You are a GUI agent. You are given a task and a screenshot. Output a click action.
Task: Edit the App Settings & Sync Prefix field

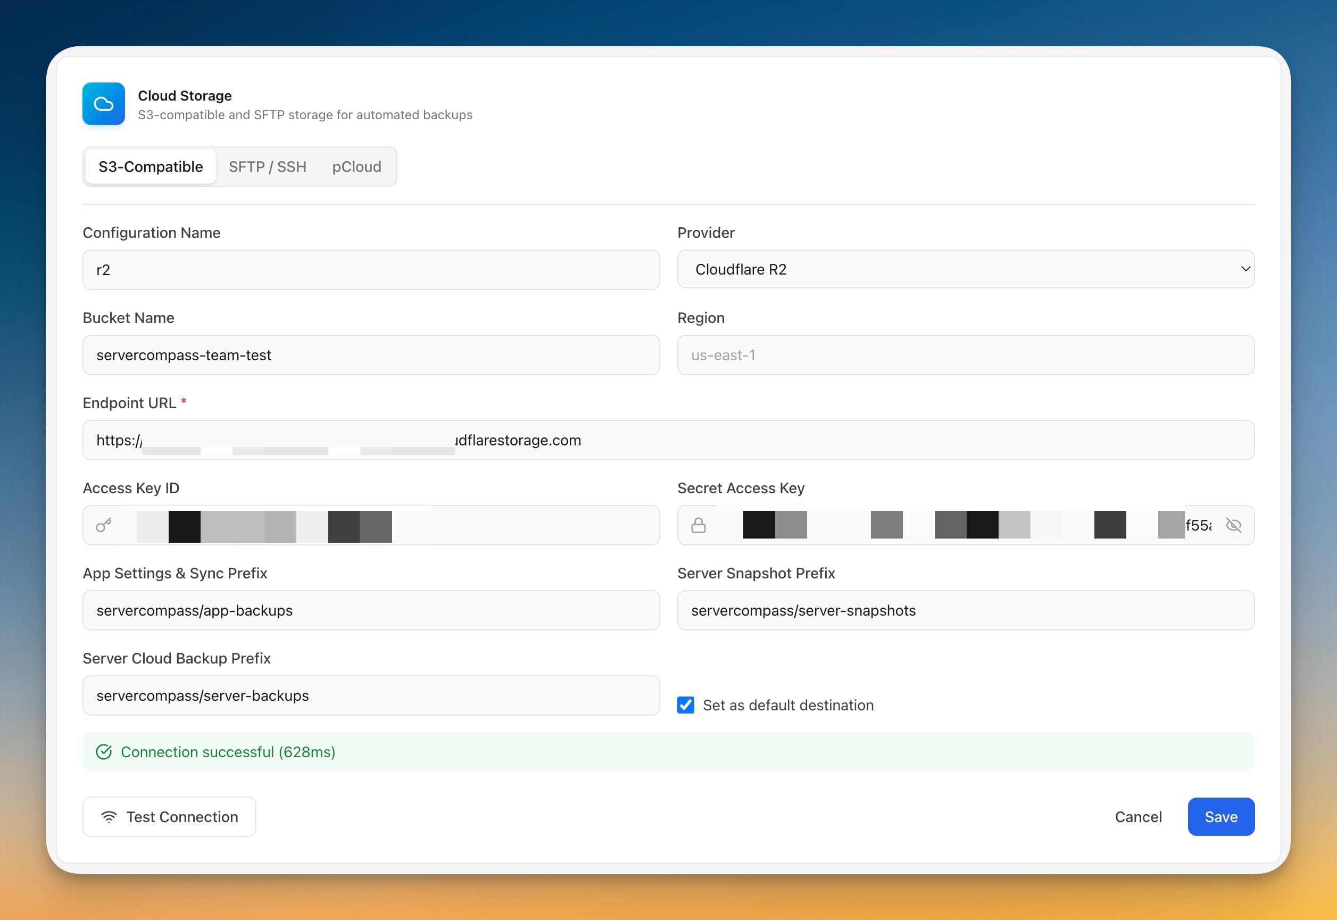[371, 610]
